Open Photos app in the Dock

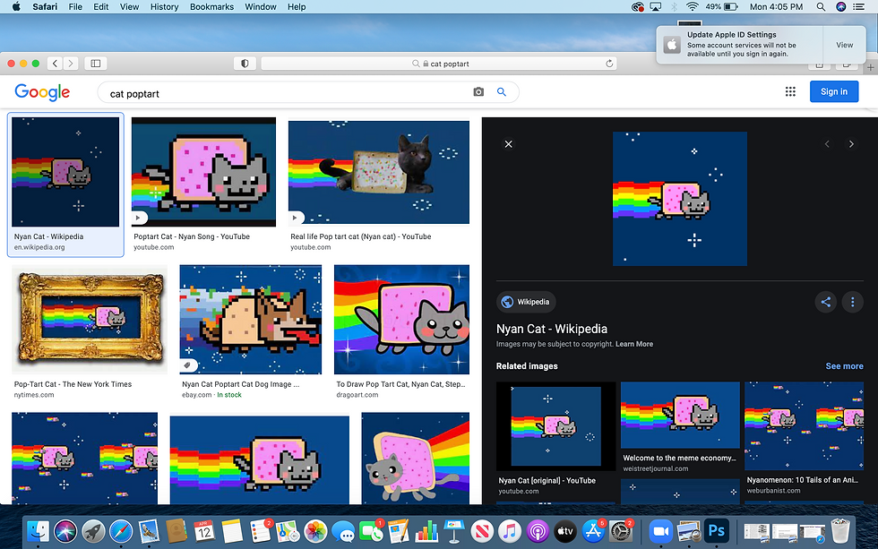[x=315, y=531]
